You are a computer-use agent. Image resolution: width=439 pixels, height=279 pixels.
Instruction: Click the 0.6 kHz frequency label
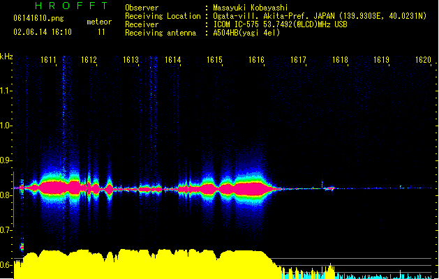(6, 265)
